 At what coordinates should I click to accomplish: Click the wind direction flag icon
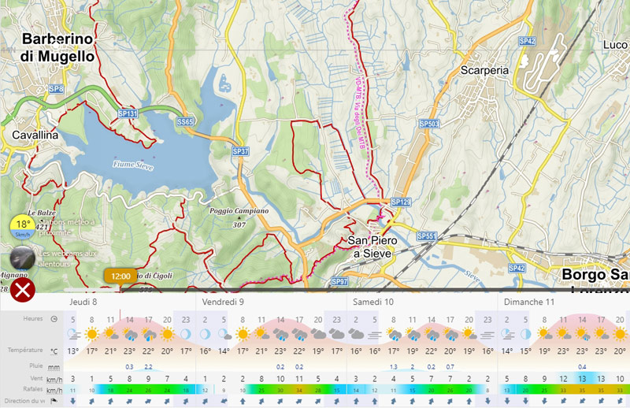click(54, 401)
